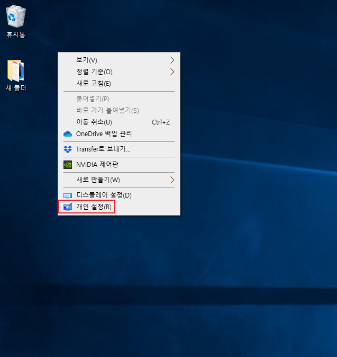The width and height of the screenshot is (337, 357).
Task: Expand the 정렬 기준(O) submenu arrow
Action: tap(172, 72)
